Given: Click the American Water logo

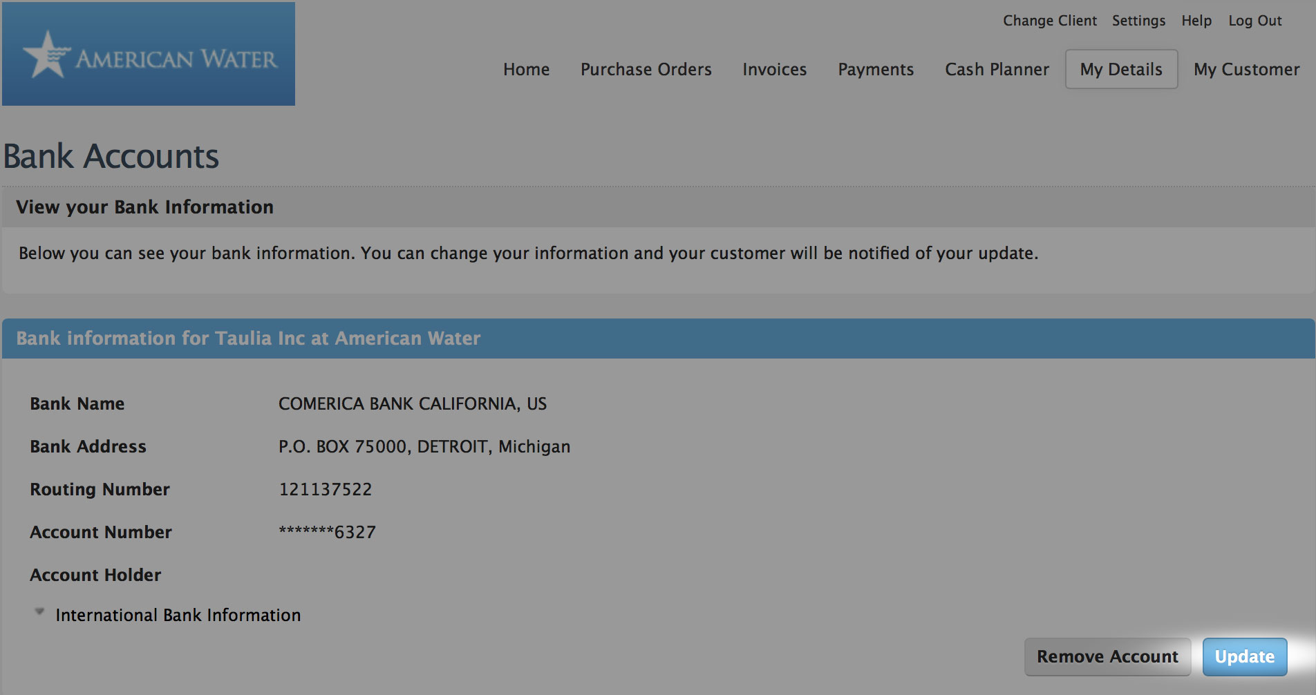Looking at the screenshot, I should coord(148,54).
